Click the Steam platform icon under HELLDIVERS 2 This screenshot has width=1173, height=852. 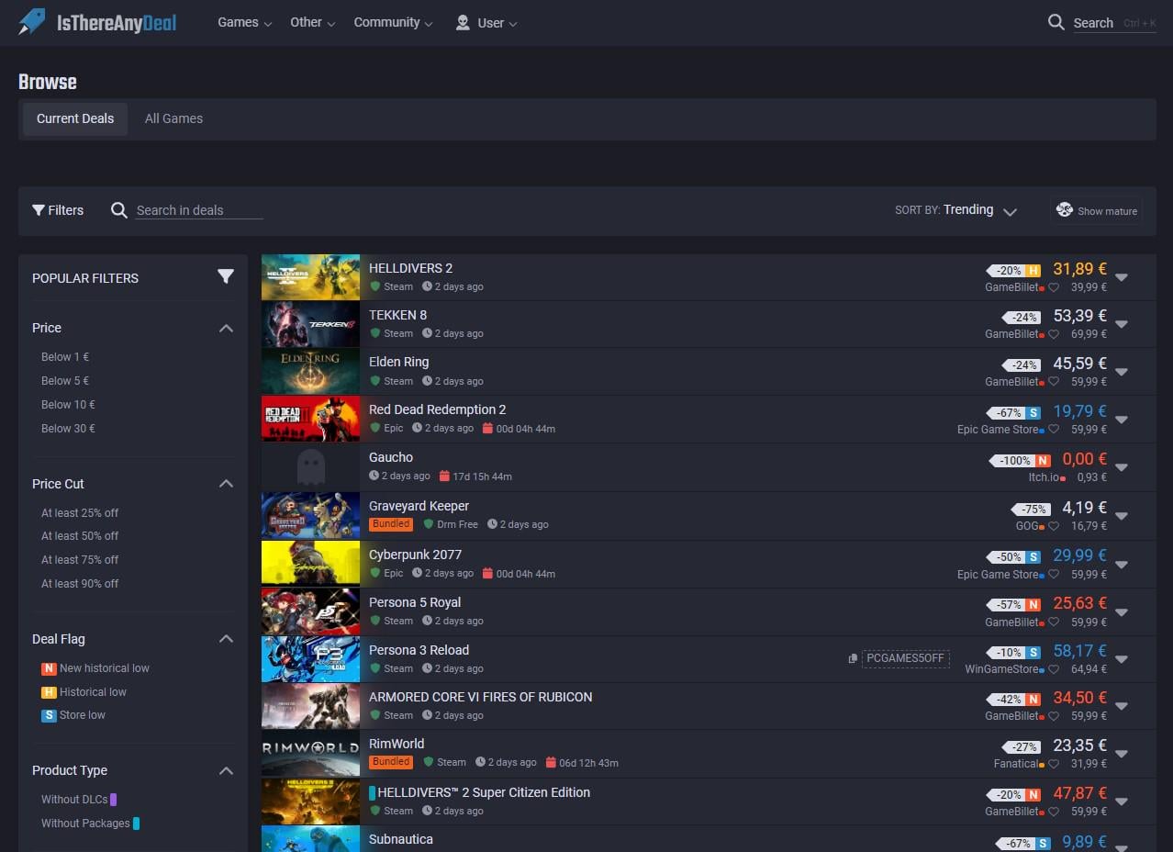[x=374, y=286]
